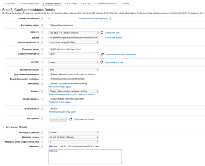Switch to 6. Configure Security Group tab
The height and width of the screenshot is (166, 205).
106,4
